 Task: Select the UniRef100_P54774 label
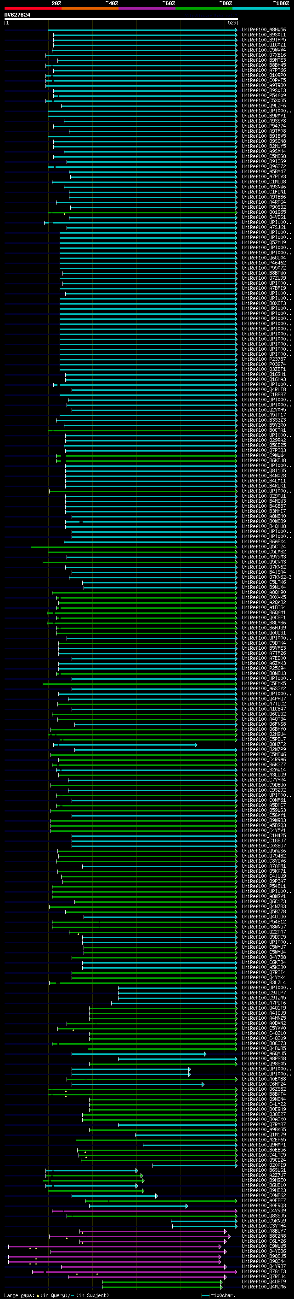click(x=264, y=126)
